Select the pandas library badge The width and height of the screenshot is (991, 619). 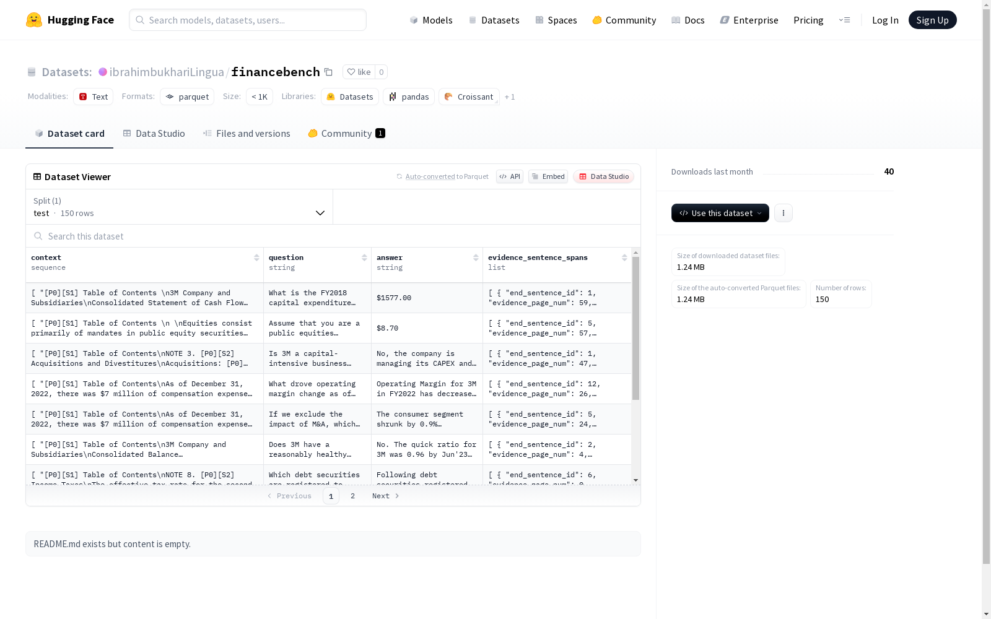408,97
